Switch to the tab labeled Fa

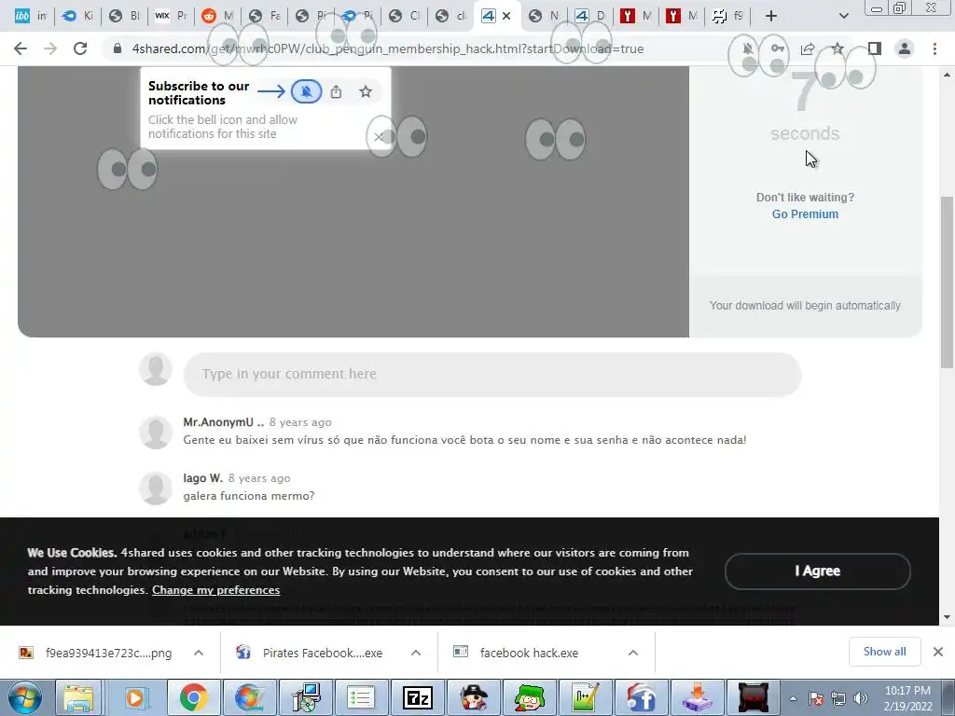264,16
